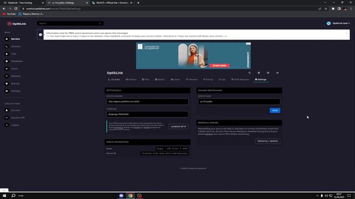Switch to the Files tab

[x=145, y=80]
